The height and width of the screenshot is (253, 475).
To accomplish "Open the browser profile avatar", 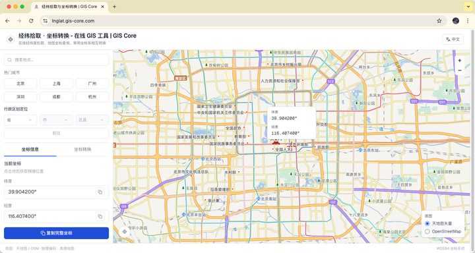I will [456, 21].
